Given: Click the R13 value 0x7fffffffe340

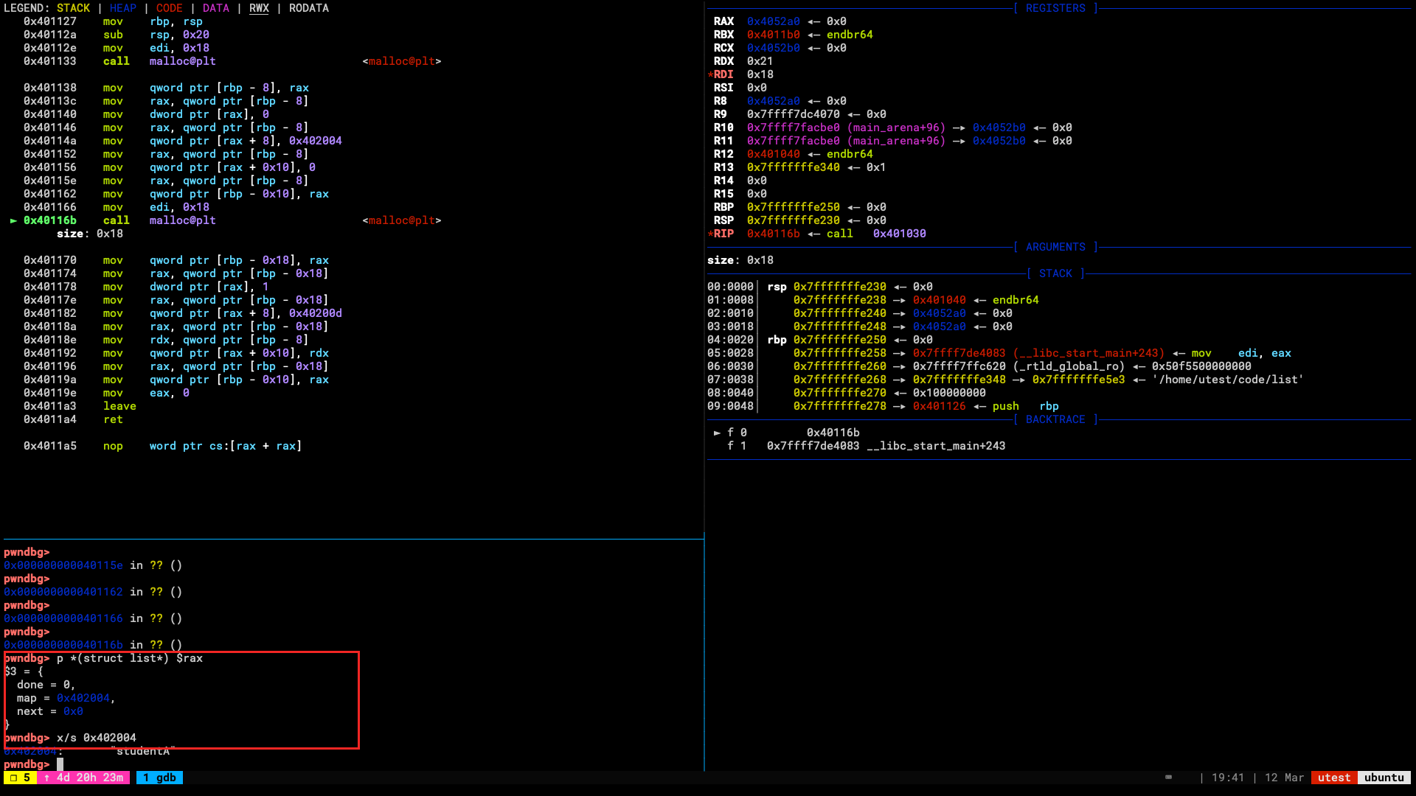Looking at the screenshot, I should 794,167.
